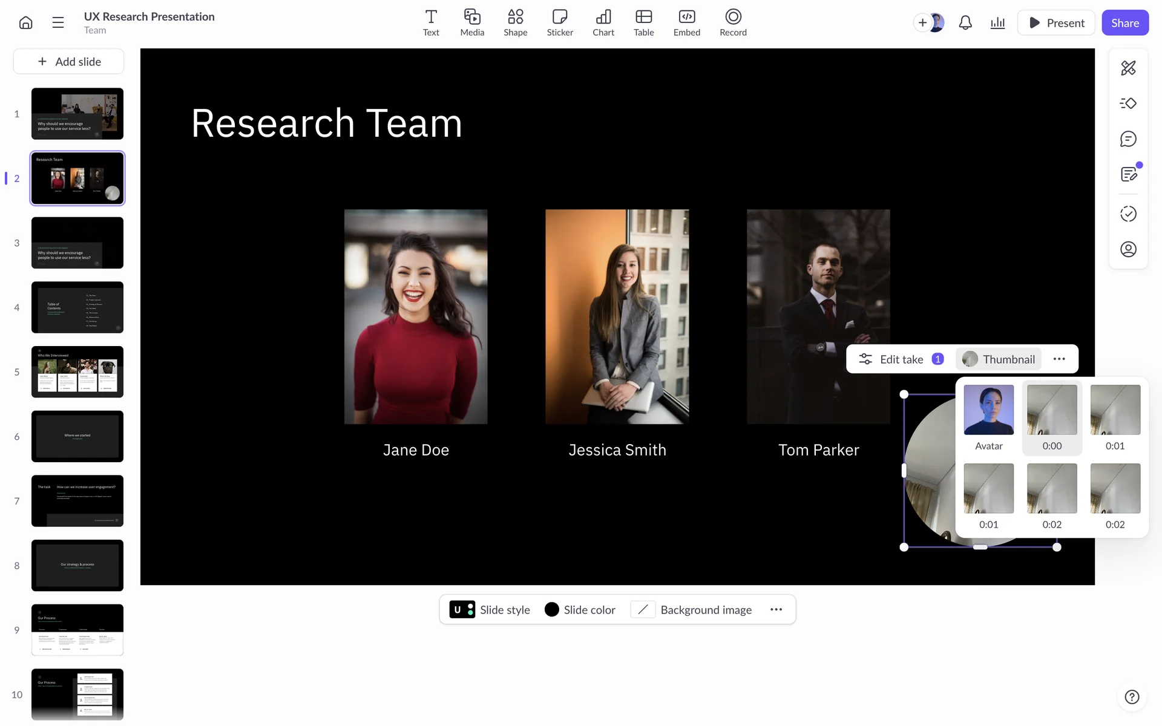Insert a Chart from toolbar
Viewport: 1162px width, 726px height.
pos(603,22)
